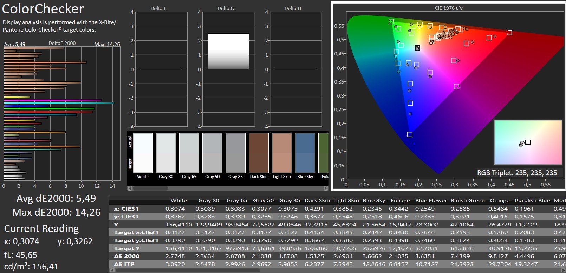Select the Dark Skin swatch
The height and width of the screenshot is (273, 566).
pyautogui.click(x=259, y=153)
